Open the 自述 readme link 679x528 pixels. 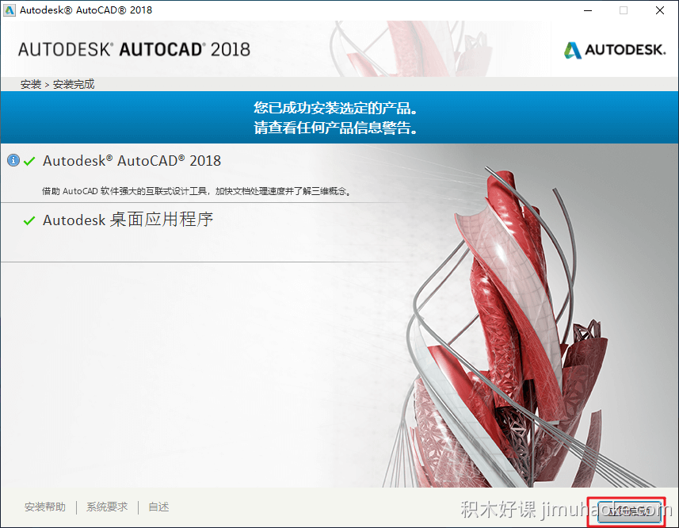(158, 507)
